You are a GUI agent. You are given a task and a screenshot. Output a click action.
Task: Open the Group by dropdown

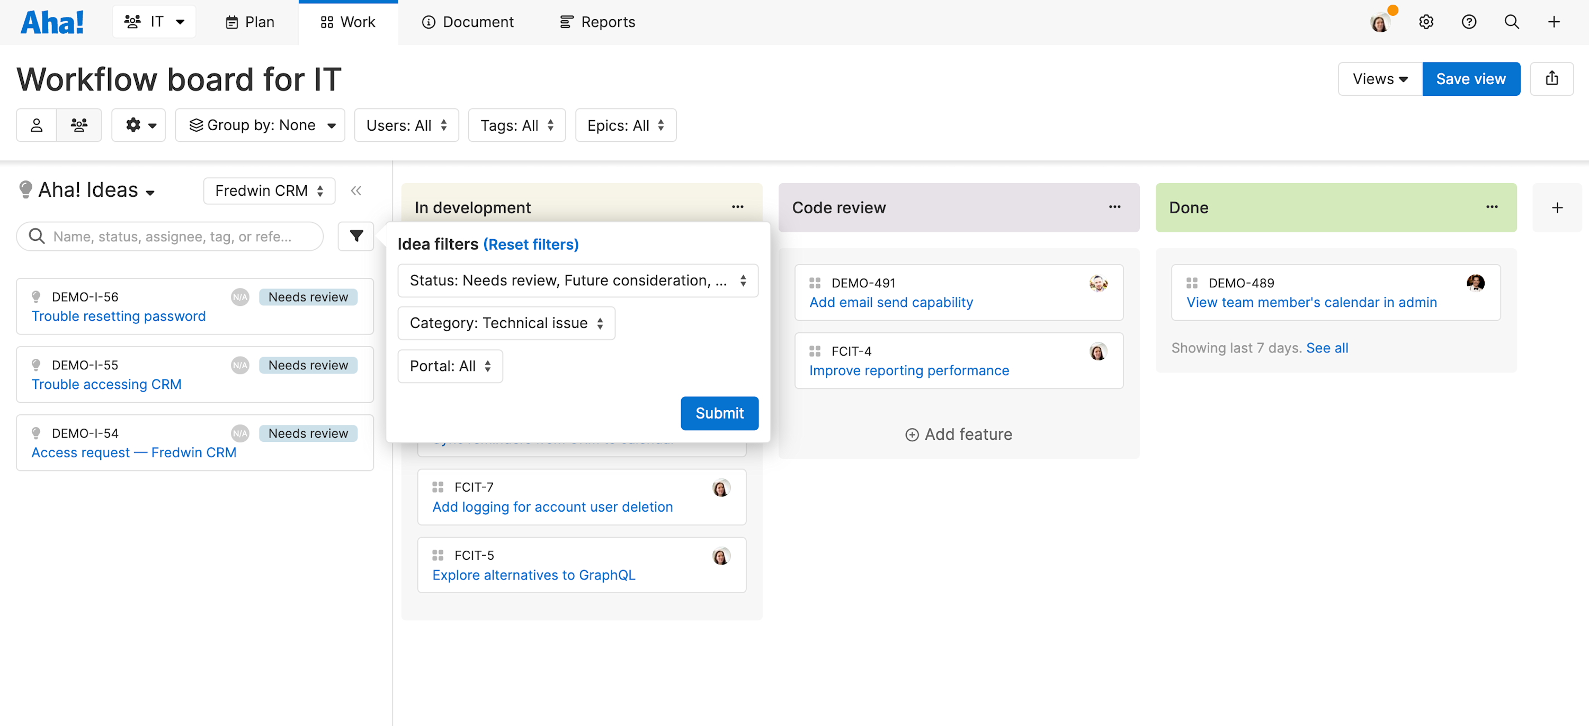[x=260, y=124]
